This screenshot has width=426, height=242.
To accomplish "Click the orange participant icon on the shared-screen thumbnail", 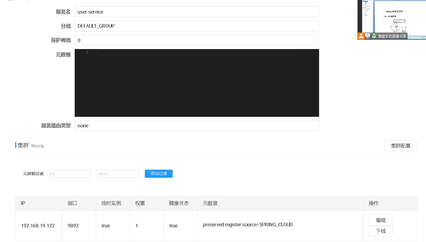I will (x=361, y=36).
